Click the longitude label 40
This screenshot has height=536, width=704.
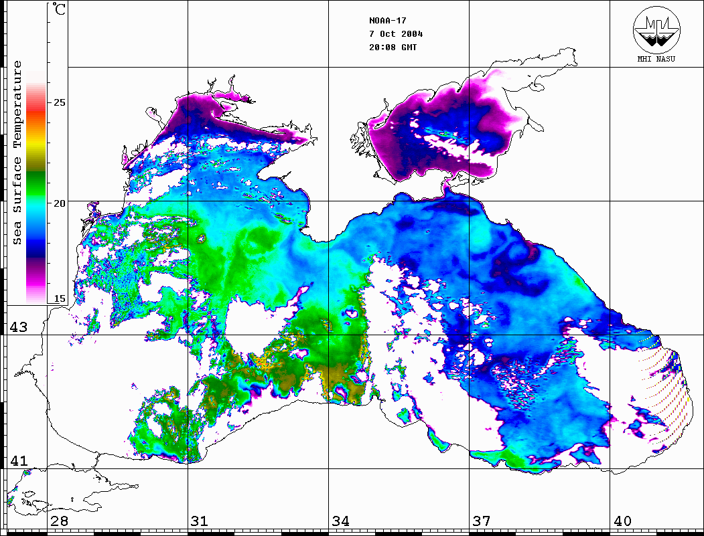622,521
